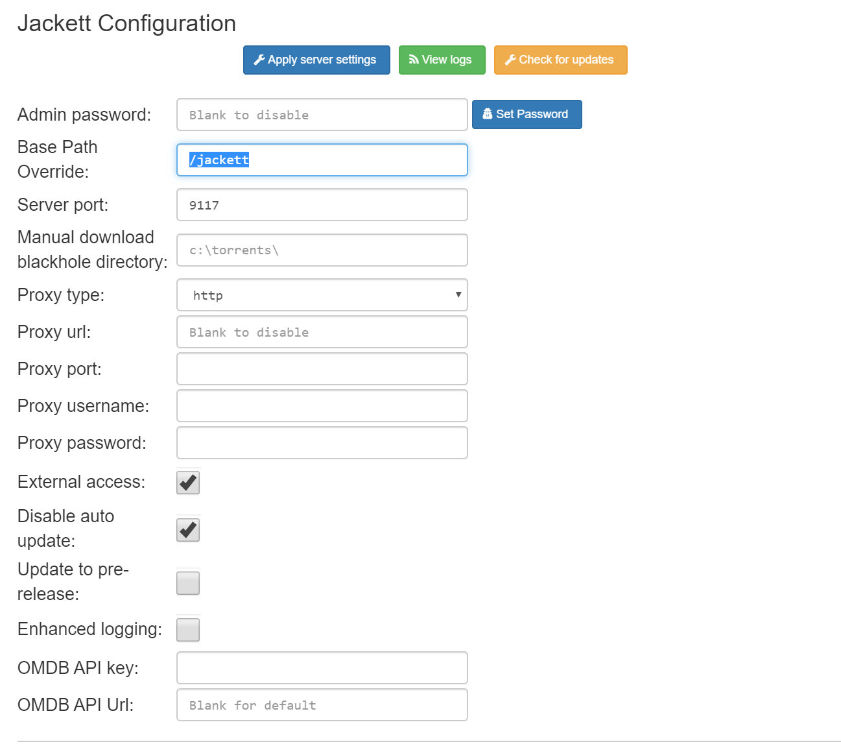The image size is (841, 744).
Task: Select the Server port field
Action: [x=322, y=205]
